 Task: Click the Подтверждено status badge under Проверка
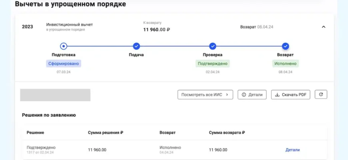213,64
